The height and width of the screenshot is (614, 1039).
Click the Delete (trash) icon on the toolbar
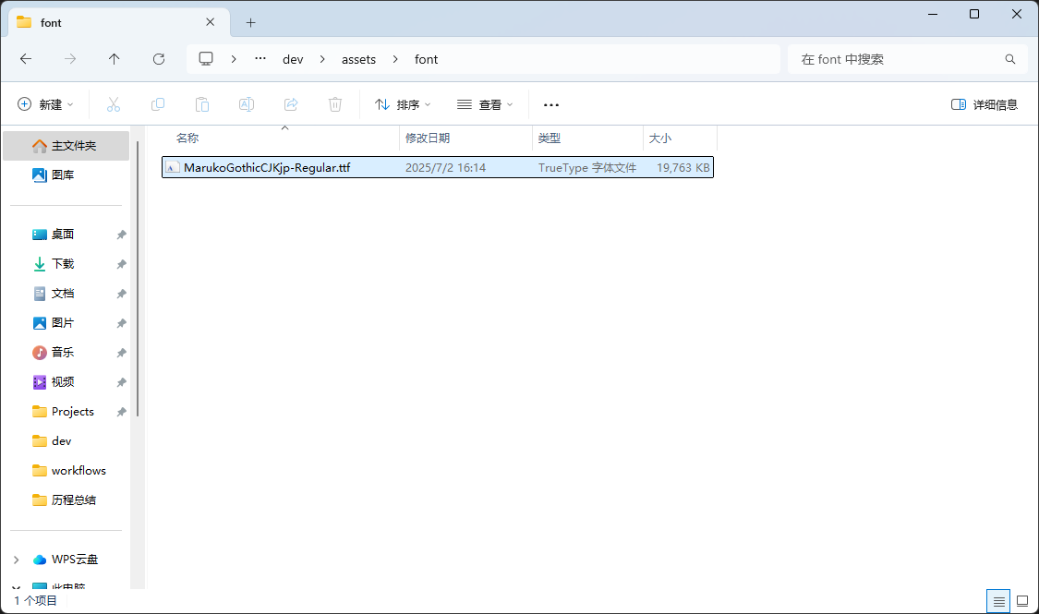pyautogui.click(x=334, y=104)
